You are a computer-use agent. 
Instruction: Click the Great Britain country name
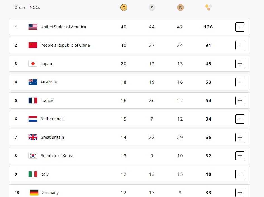tap(53, 137)
